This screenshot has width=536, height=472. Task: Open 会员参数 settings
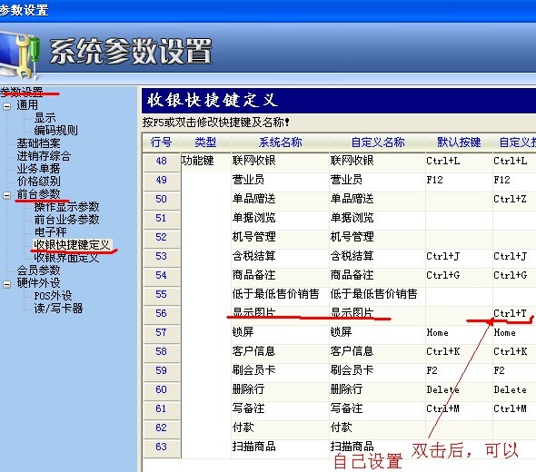(x=39, y=270)
